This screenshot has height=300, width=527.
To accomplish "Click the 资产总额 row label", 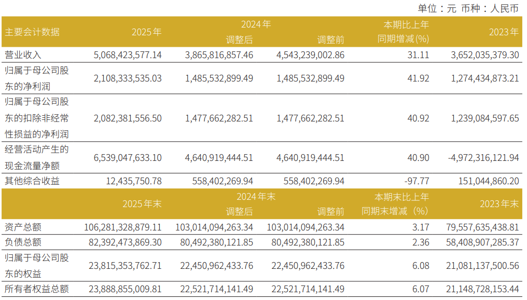I will click(x=23, y=227).
